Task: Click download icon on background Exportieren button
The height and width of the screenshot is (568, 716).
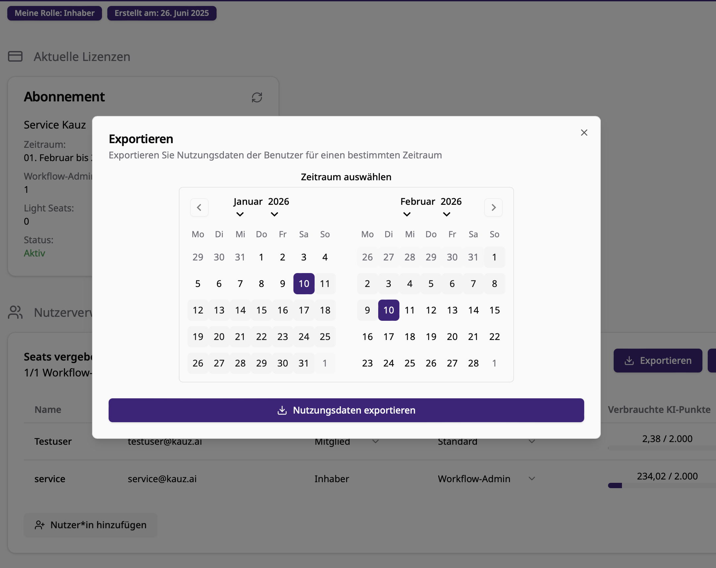Action: (x=629, y=361)
